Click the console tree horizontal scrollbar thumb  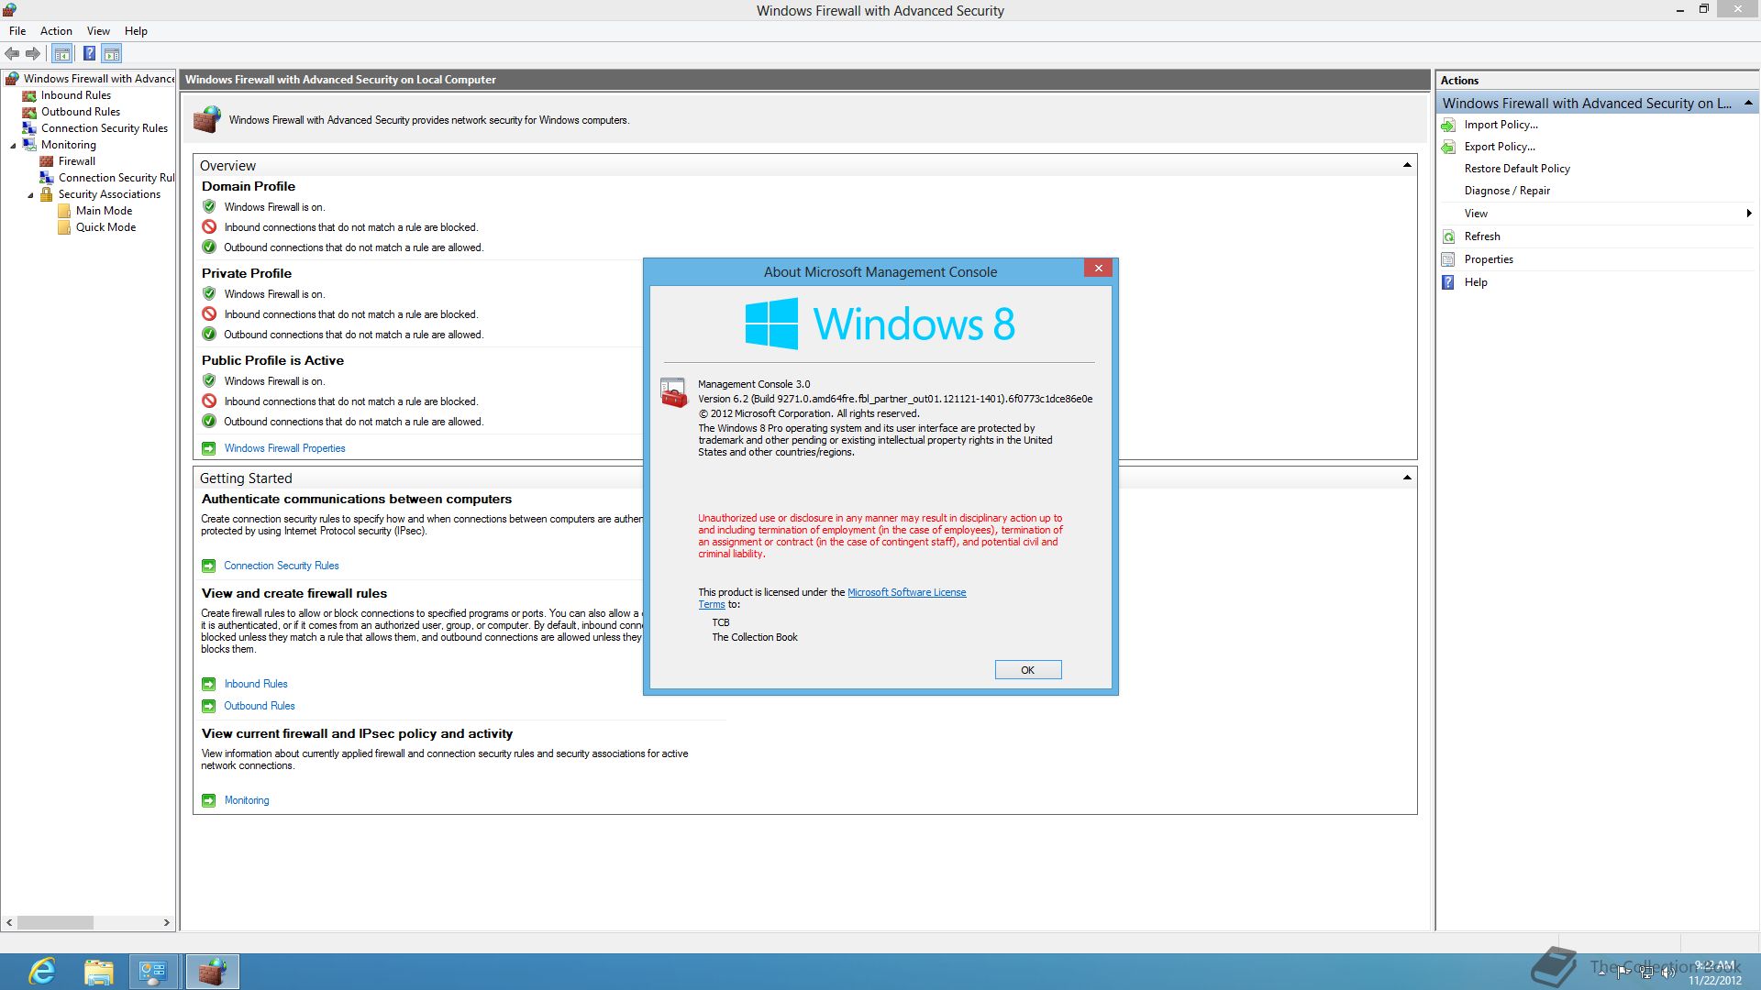pos(55,923)
